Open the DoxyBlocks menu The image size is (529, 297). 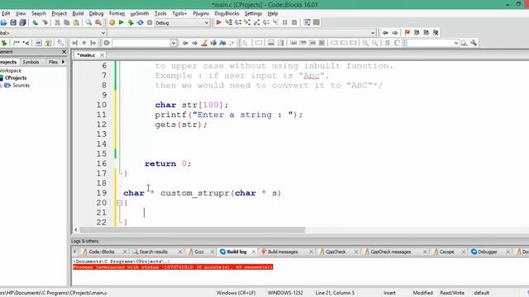pyautogui.click(x=226, y=13)
